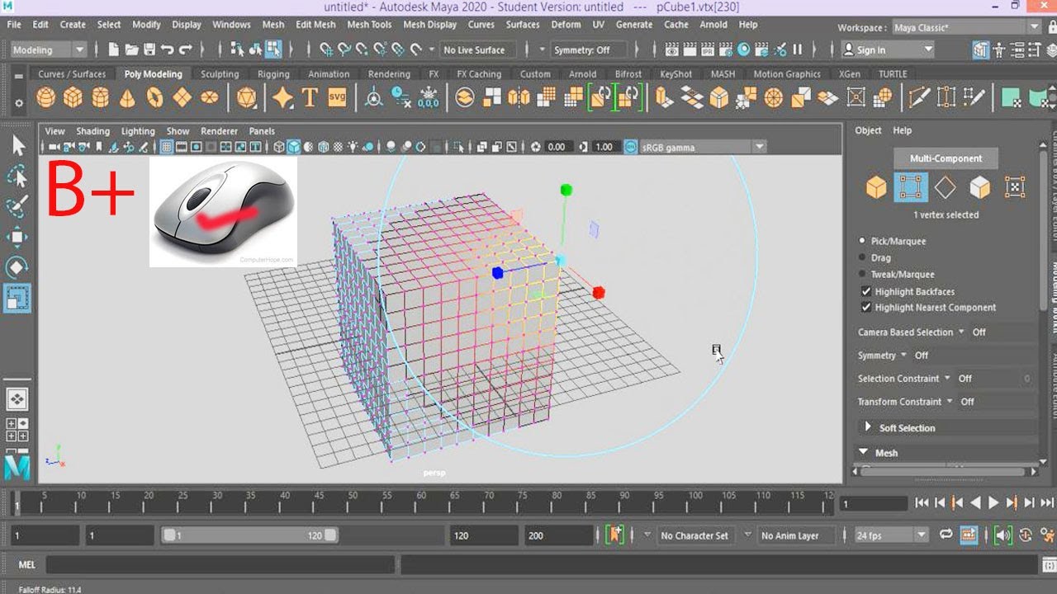Select the Paint Selection tool
The image size is (1057, 594).
[17, 206]
